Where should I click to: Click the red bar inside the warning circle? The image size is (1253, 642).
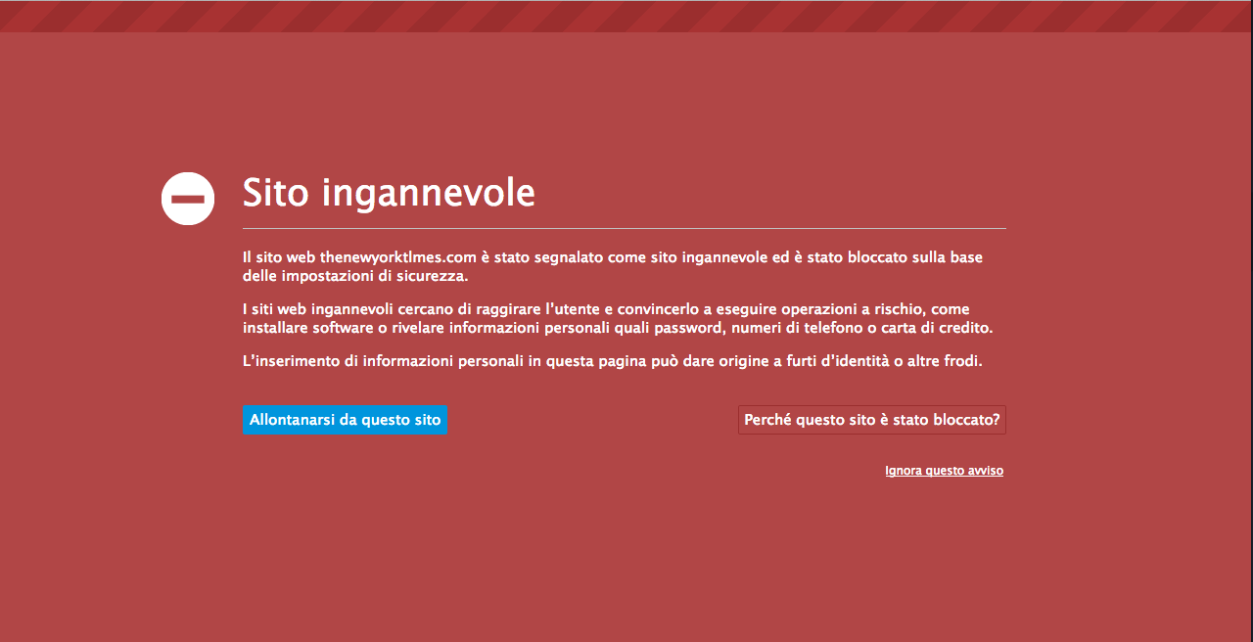(188, 199)
